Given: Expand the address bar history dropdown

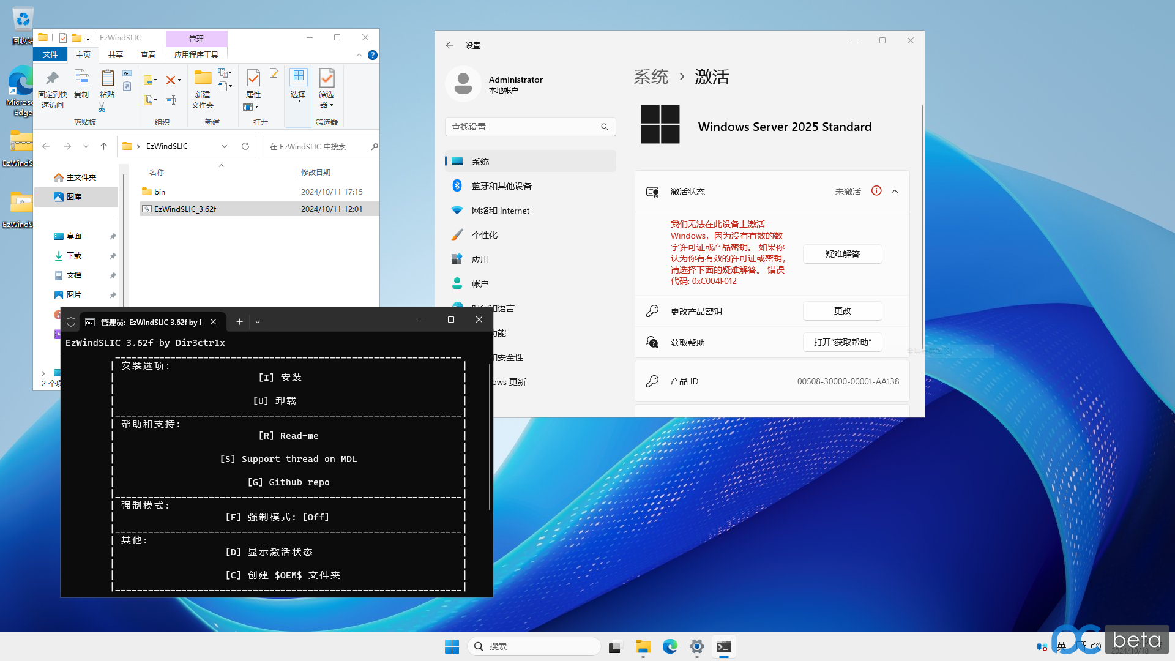Looking at the screenshot, I should pos(225,146).
